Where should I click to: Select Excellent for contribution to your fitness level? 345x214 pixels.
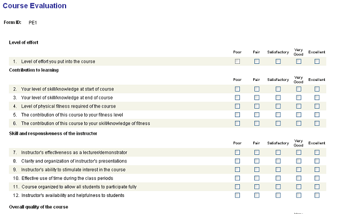[x=317, y=114]
